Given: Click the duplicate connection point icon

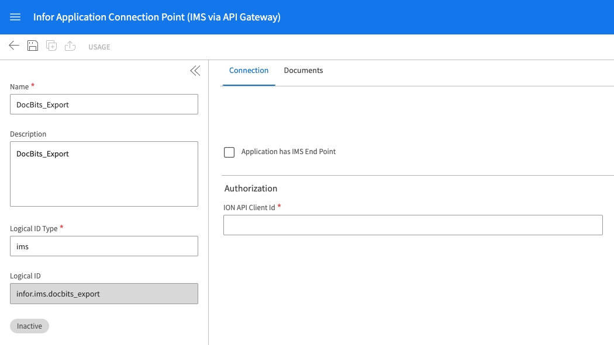Looking at the screenshot, I should 51,46.
